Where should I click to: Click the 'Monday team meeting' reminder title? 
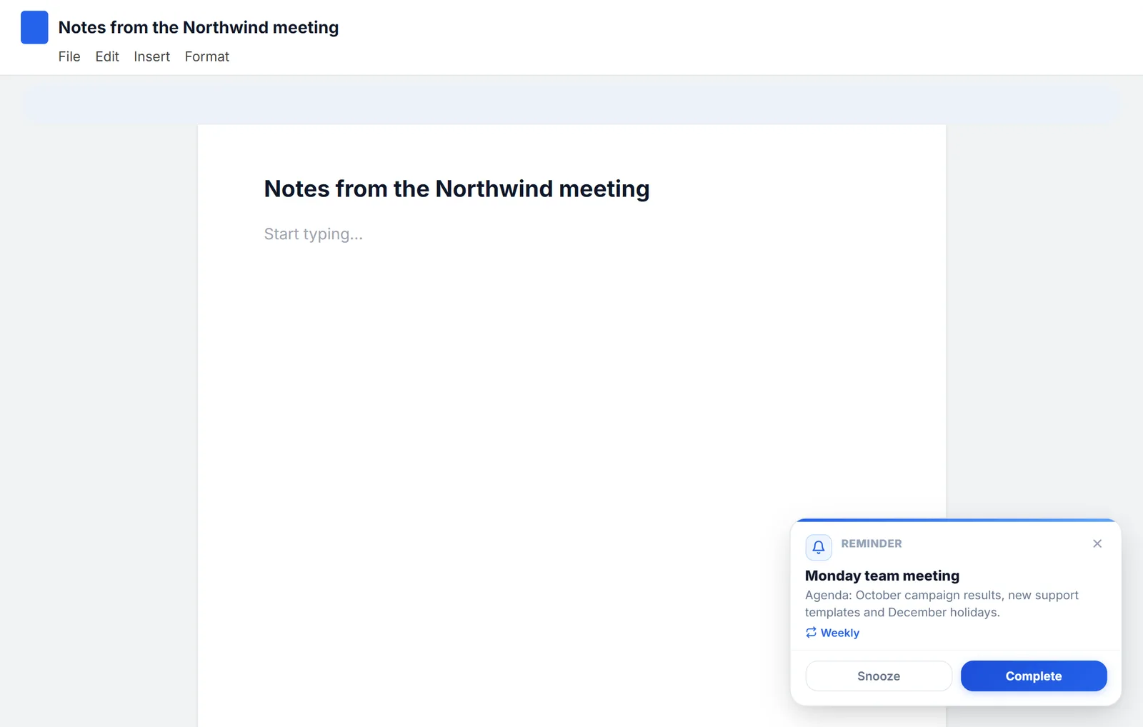[x=882, y=576]
